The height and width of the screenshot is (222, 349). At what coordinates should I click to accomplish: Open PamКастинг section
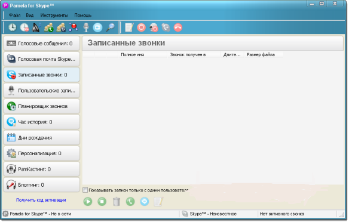coord(42,169)
